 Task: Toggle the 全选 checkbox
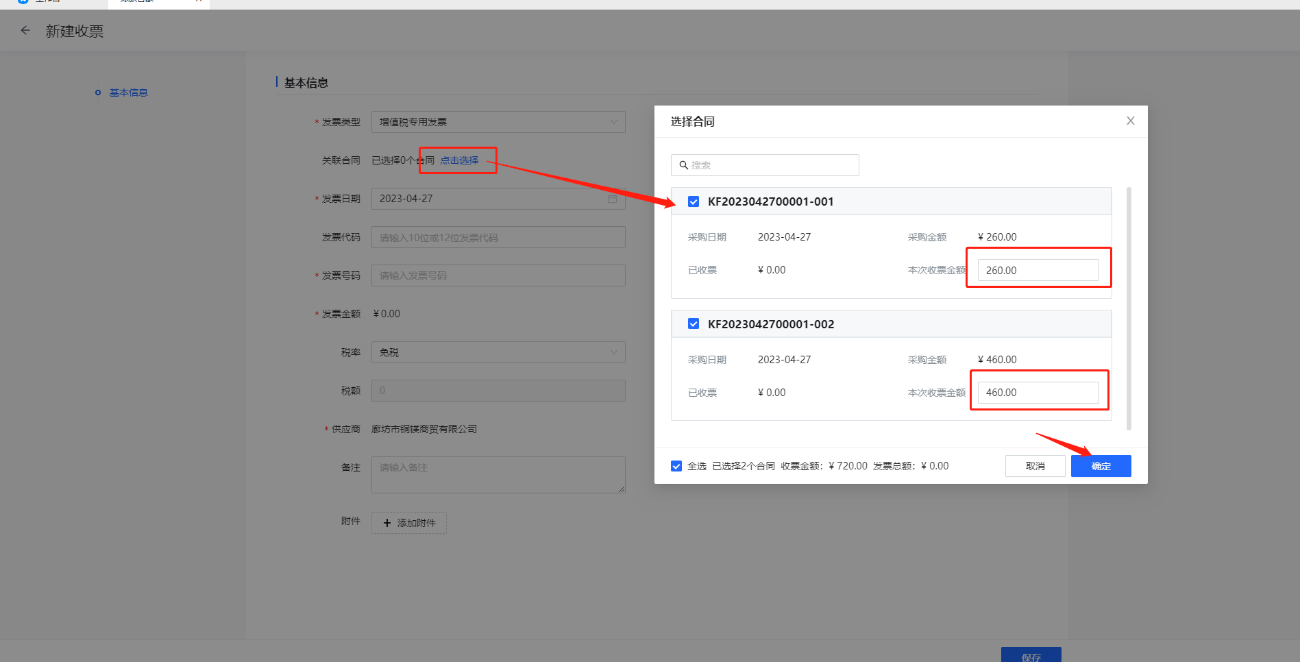(676, 466)
